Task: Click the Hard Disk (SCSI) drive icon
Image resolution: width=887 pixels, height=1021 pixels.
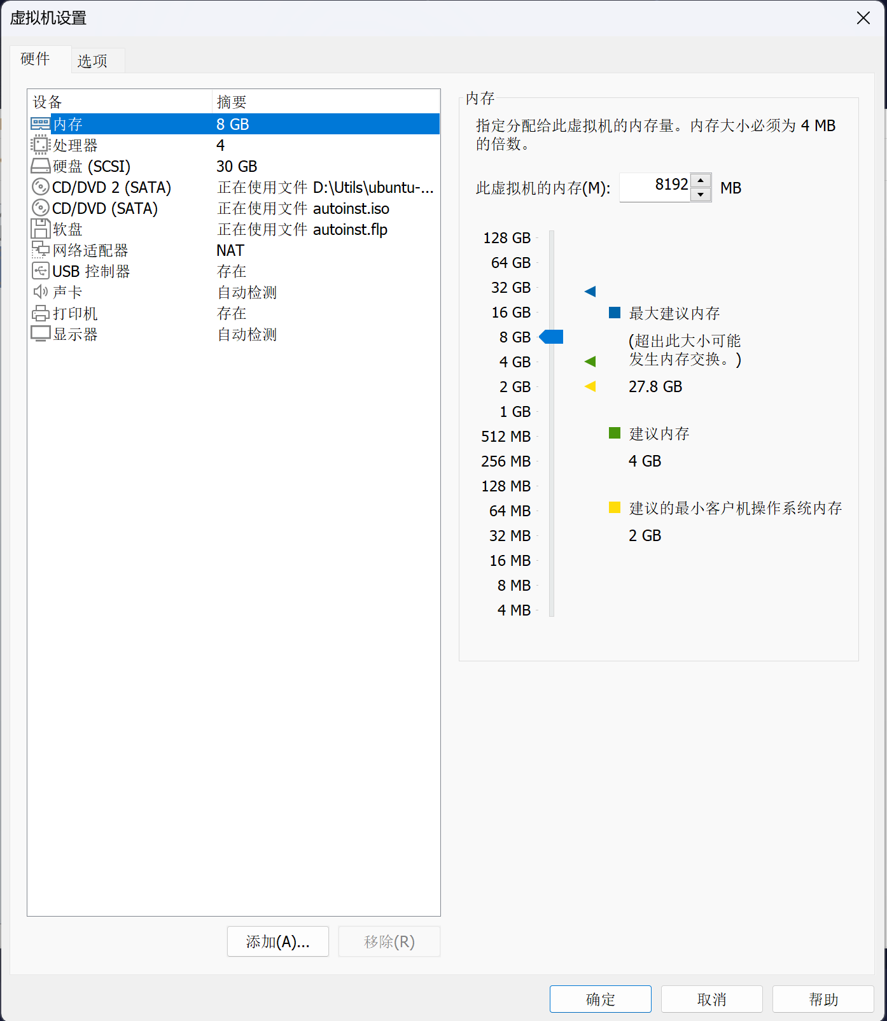Action: [x=41, y=166]
